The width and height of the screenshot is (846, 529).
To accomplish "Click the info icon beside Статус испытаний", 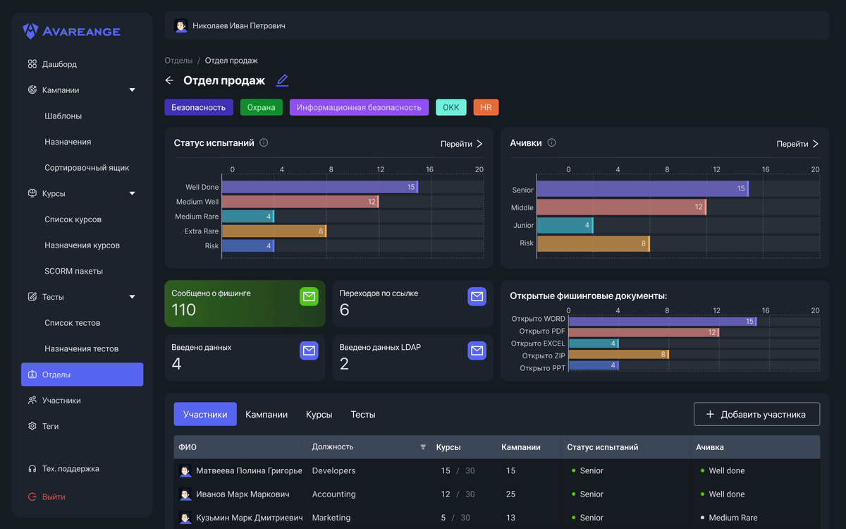I will [264, 142].
